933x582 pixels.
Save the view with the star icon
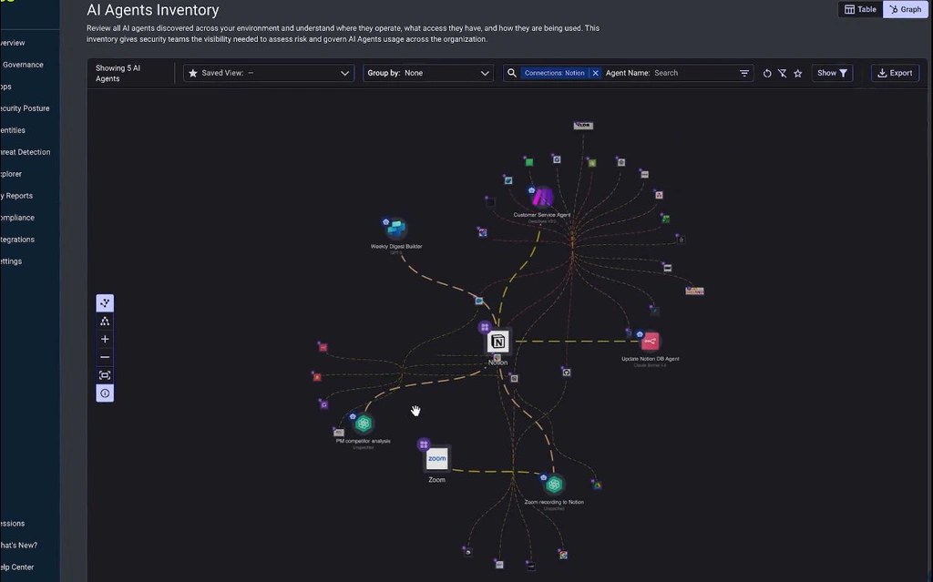tap(798, 73)
